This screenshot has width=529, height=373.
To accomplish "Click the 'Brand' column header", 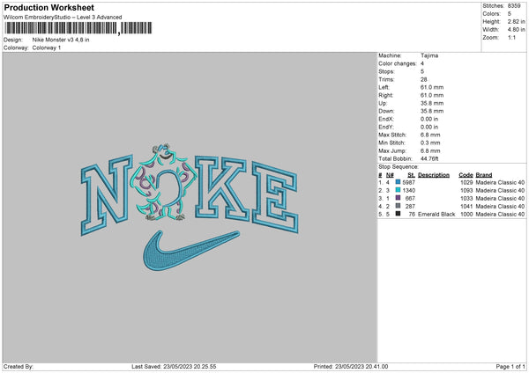I will point(484,175).
